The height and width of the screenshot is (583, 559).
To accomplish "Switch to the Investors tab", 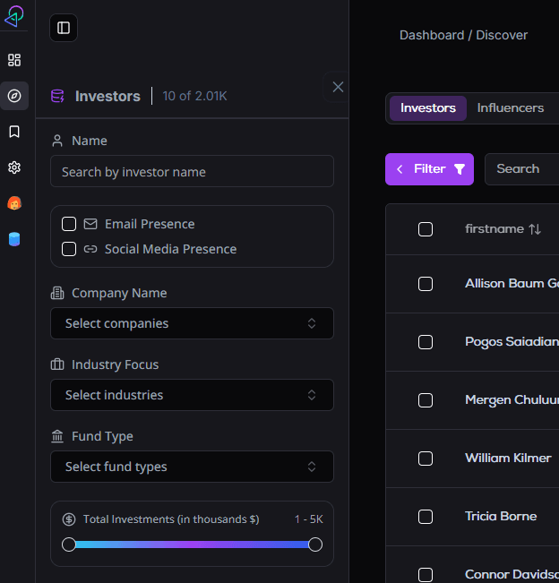I will [428, 108].
